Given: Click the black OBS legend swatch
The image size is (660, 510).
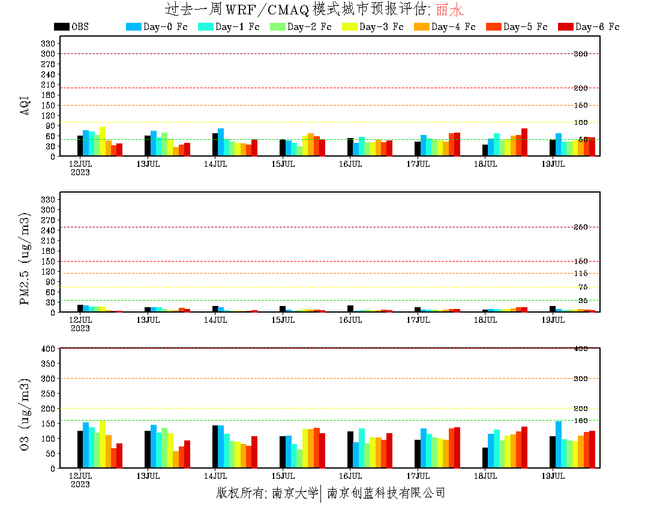Looking at the screenshot, I should [x=61, y=27].
